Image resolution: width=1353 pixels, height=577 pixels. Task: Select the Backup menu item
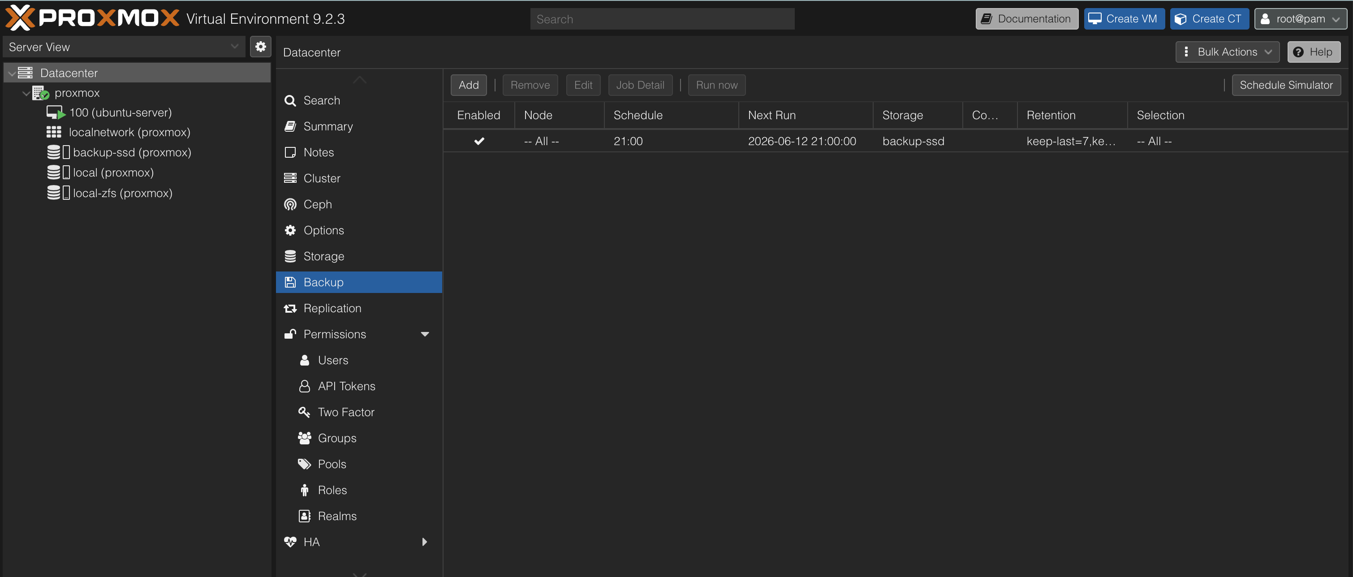point(359,282)
